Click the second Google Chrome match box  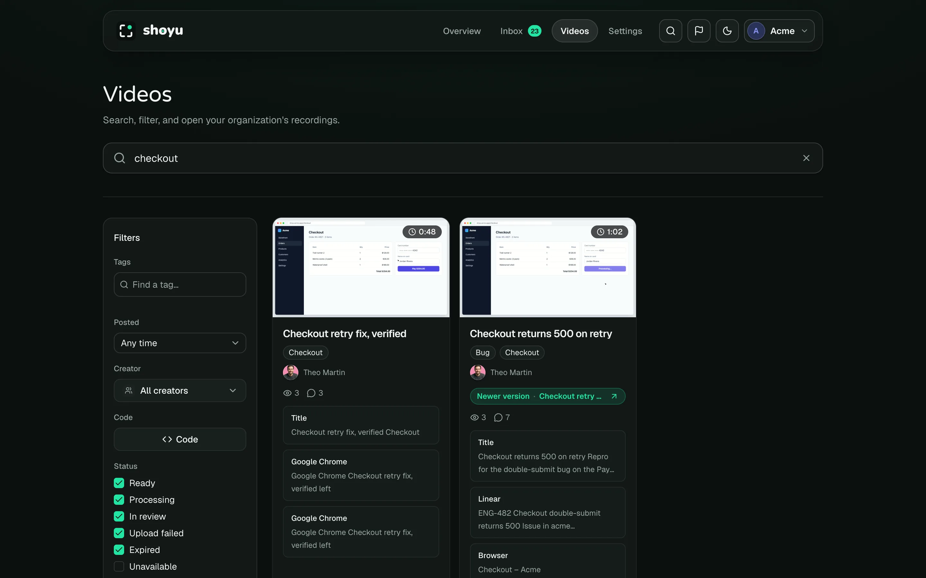(x=361, y=532)
